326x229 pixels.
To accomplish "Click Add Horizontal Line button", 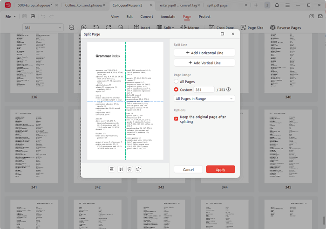I will pos(204,53).
